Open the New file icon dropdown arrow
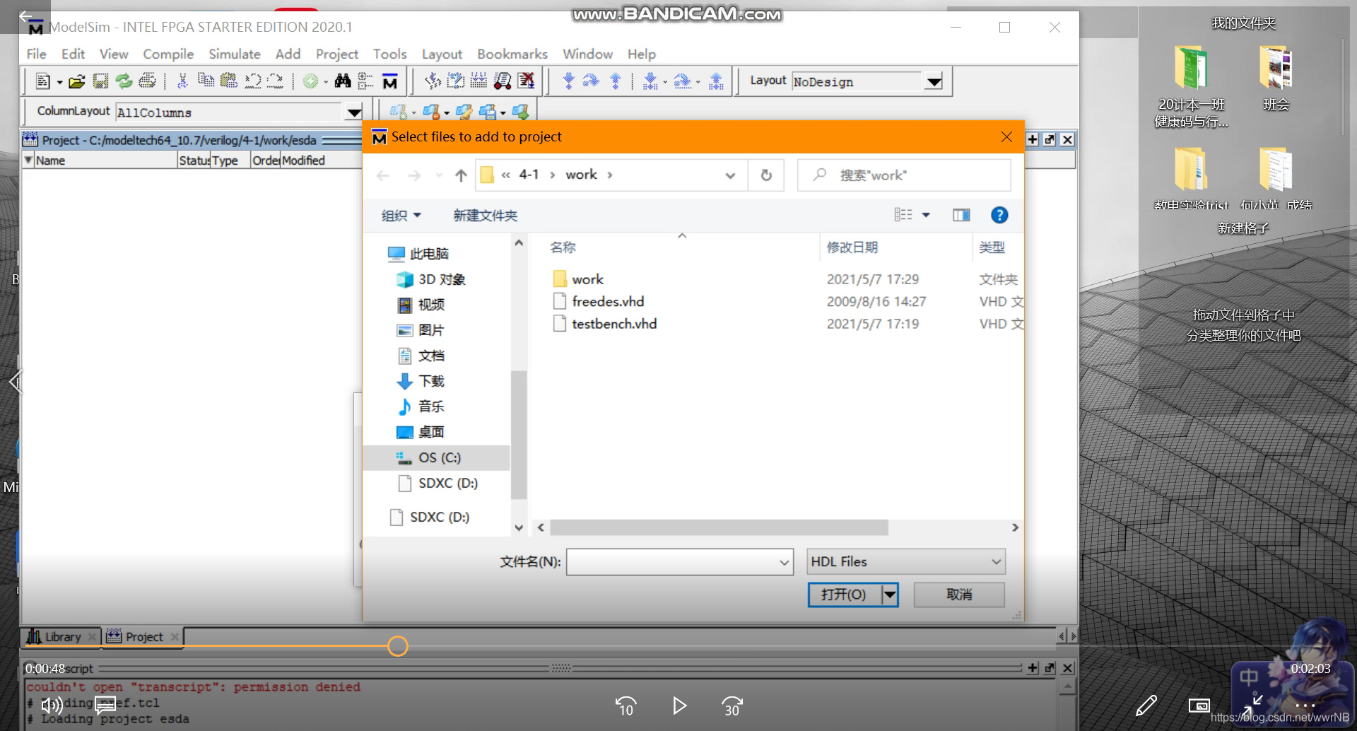 point(59,82)
